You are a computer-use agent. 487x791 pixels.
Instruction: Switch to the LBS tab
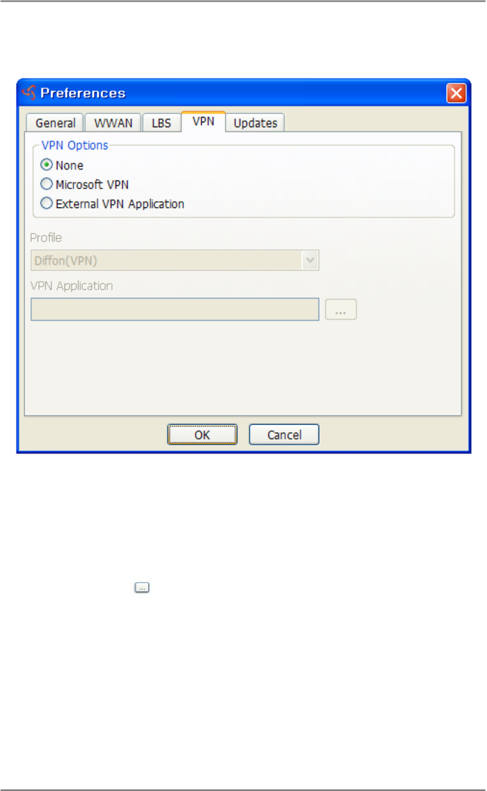[x=161, y=123]
